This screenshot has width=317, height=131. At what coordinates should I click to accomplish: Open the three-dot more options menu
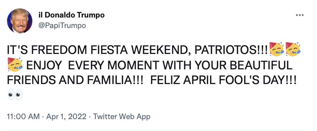coord(300,15)
